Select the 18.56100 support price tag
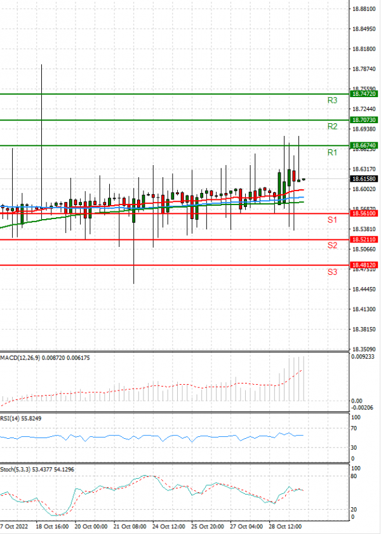The height and width of the screenshot is (534, 381). (364, 213)
